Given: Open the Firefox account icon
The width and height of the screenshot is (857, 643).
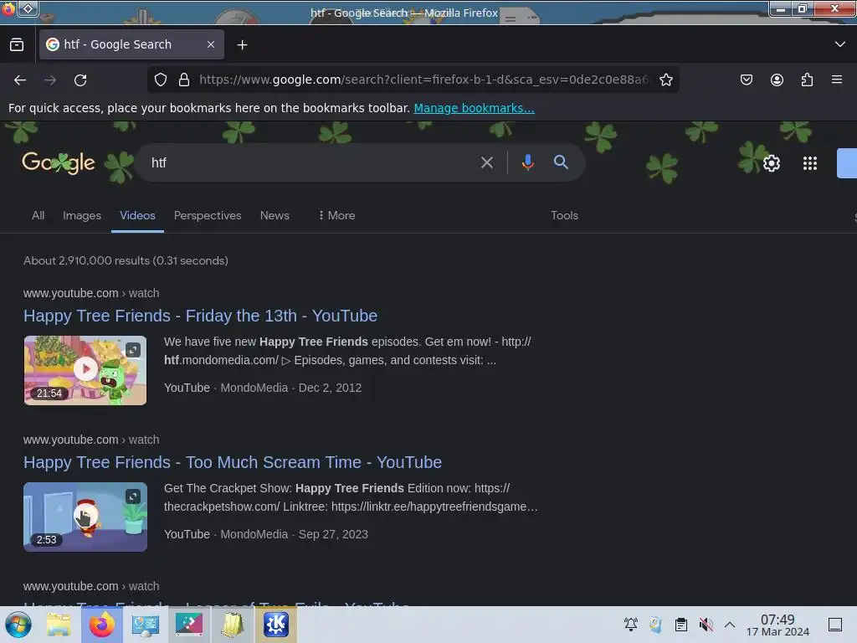Looking at the screenshot, I should point(777,80).
